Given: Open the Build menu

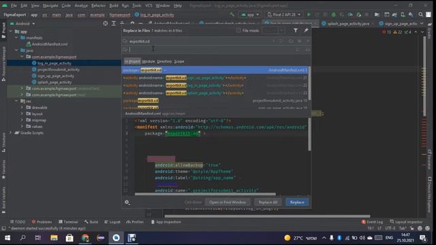Looking at the screenshot, I should 114,5.
